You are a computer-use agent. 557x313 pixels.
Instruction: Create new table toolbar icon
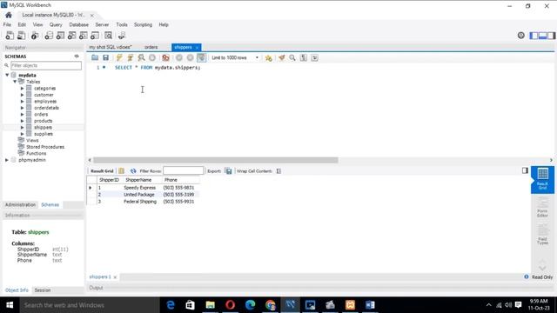tap(60, 36)
